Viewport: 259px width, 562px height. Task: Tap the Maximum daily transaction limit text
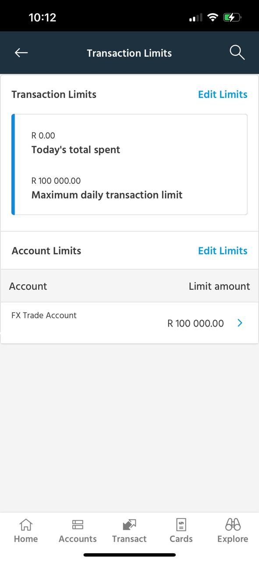(x=107, y=195)
